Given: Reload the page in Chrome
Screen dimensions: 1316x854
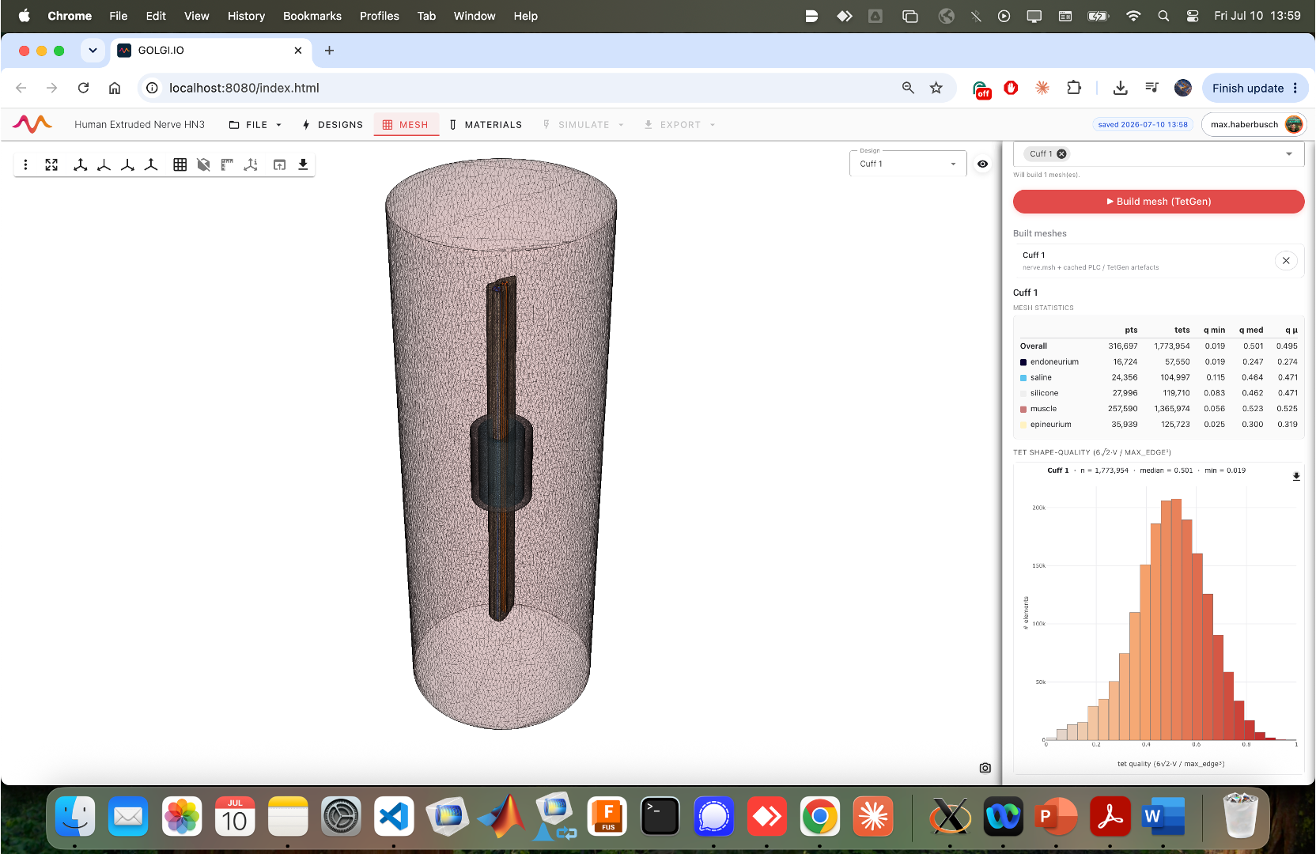Looking at the screenshot, I should pyautogui.click(x=83, y=88).
